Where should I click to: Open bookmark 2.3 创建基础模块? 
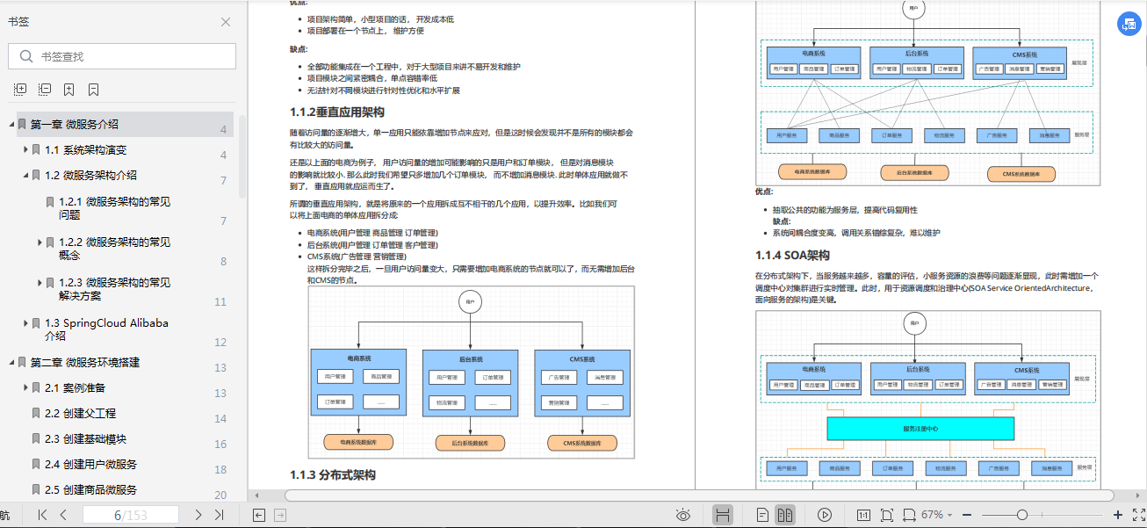[x=86, y=438]
